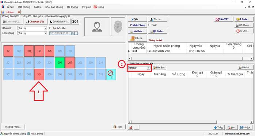This screenshot has height=136, width=255.
Task: Open the date picker dropdown arrow
Action: [x=76, y=33]
